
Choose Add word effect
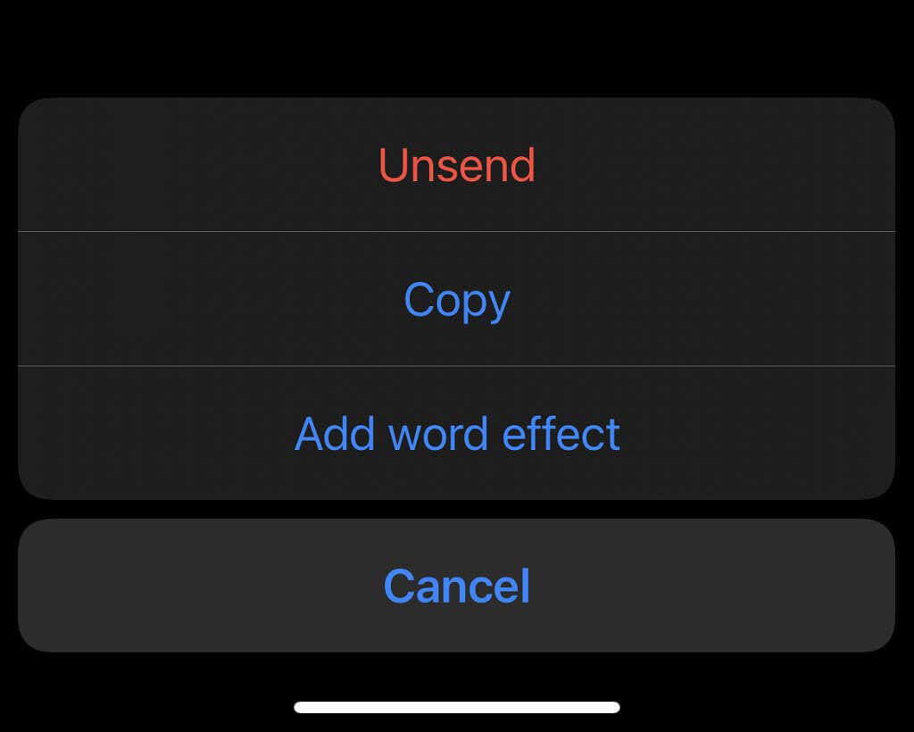tap(456, 434)
